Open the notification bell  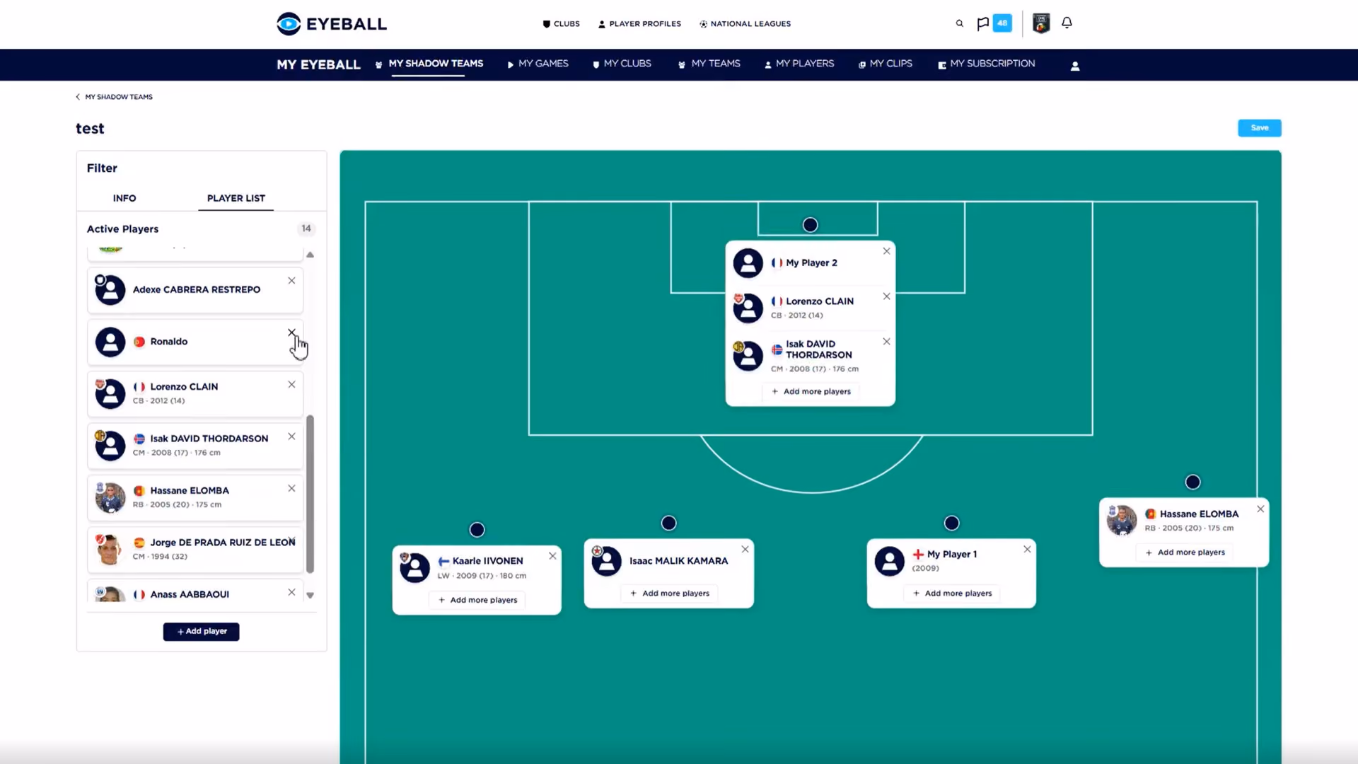coord(1067,23)
